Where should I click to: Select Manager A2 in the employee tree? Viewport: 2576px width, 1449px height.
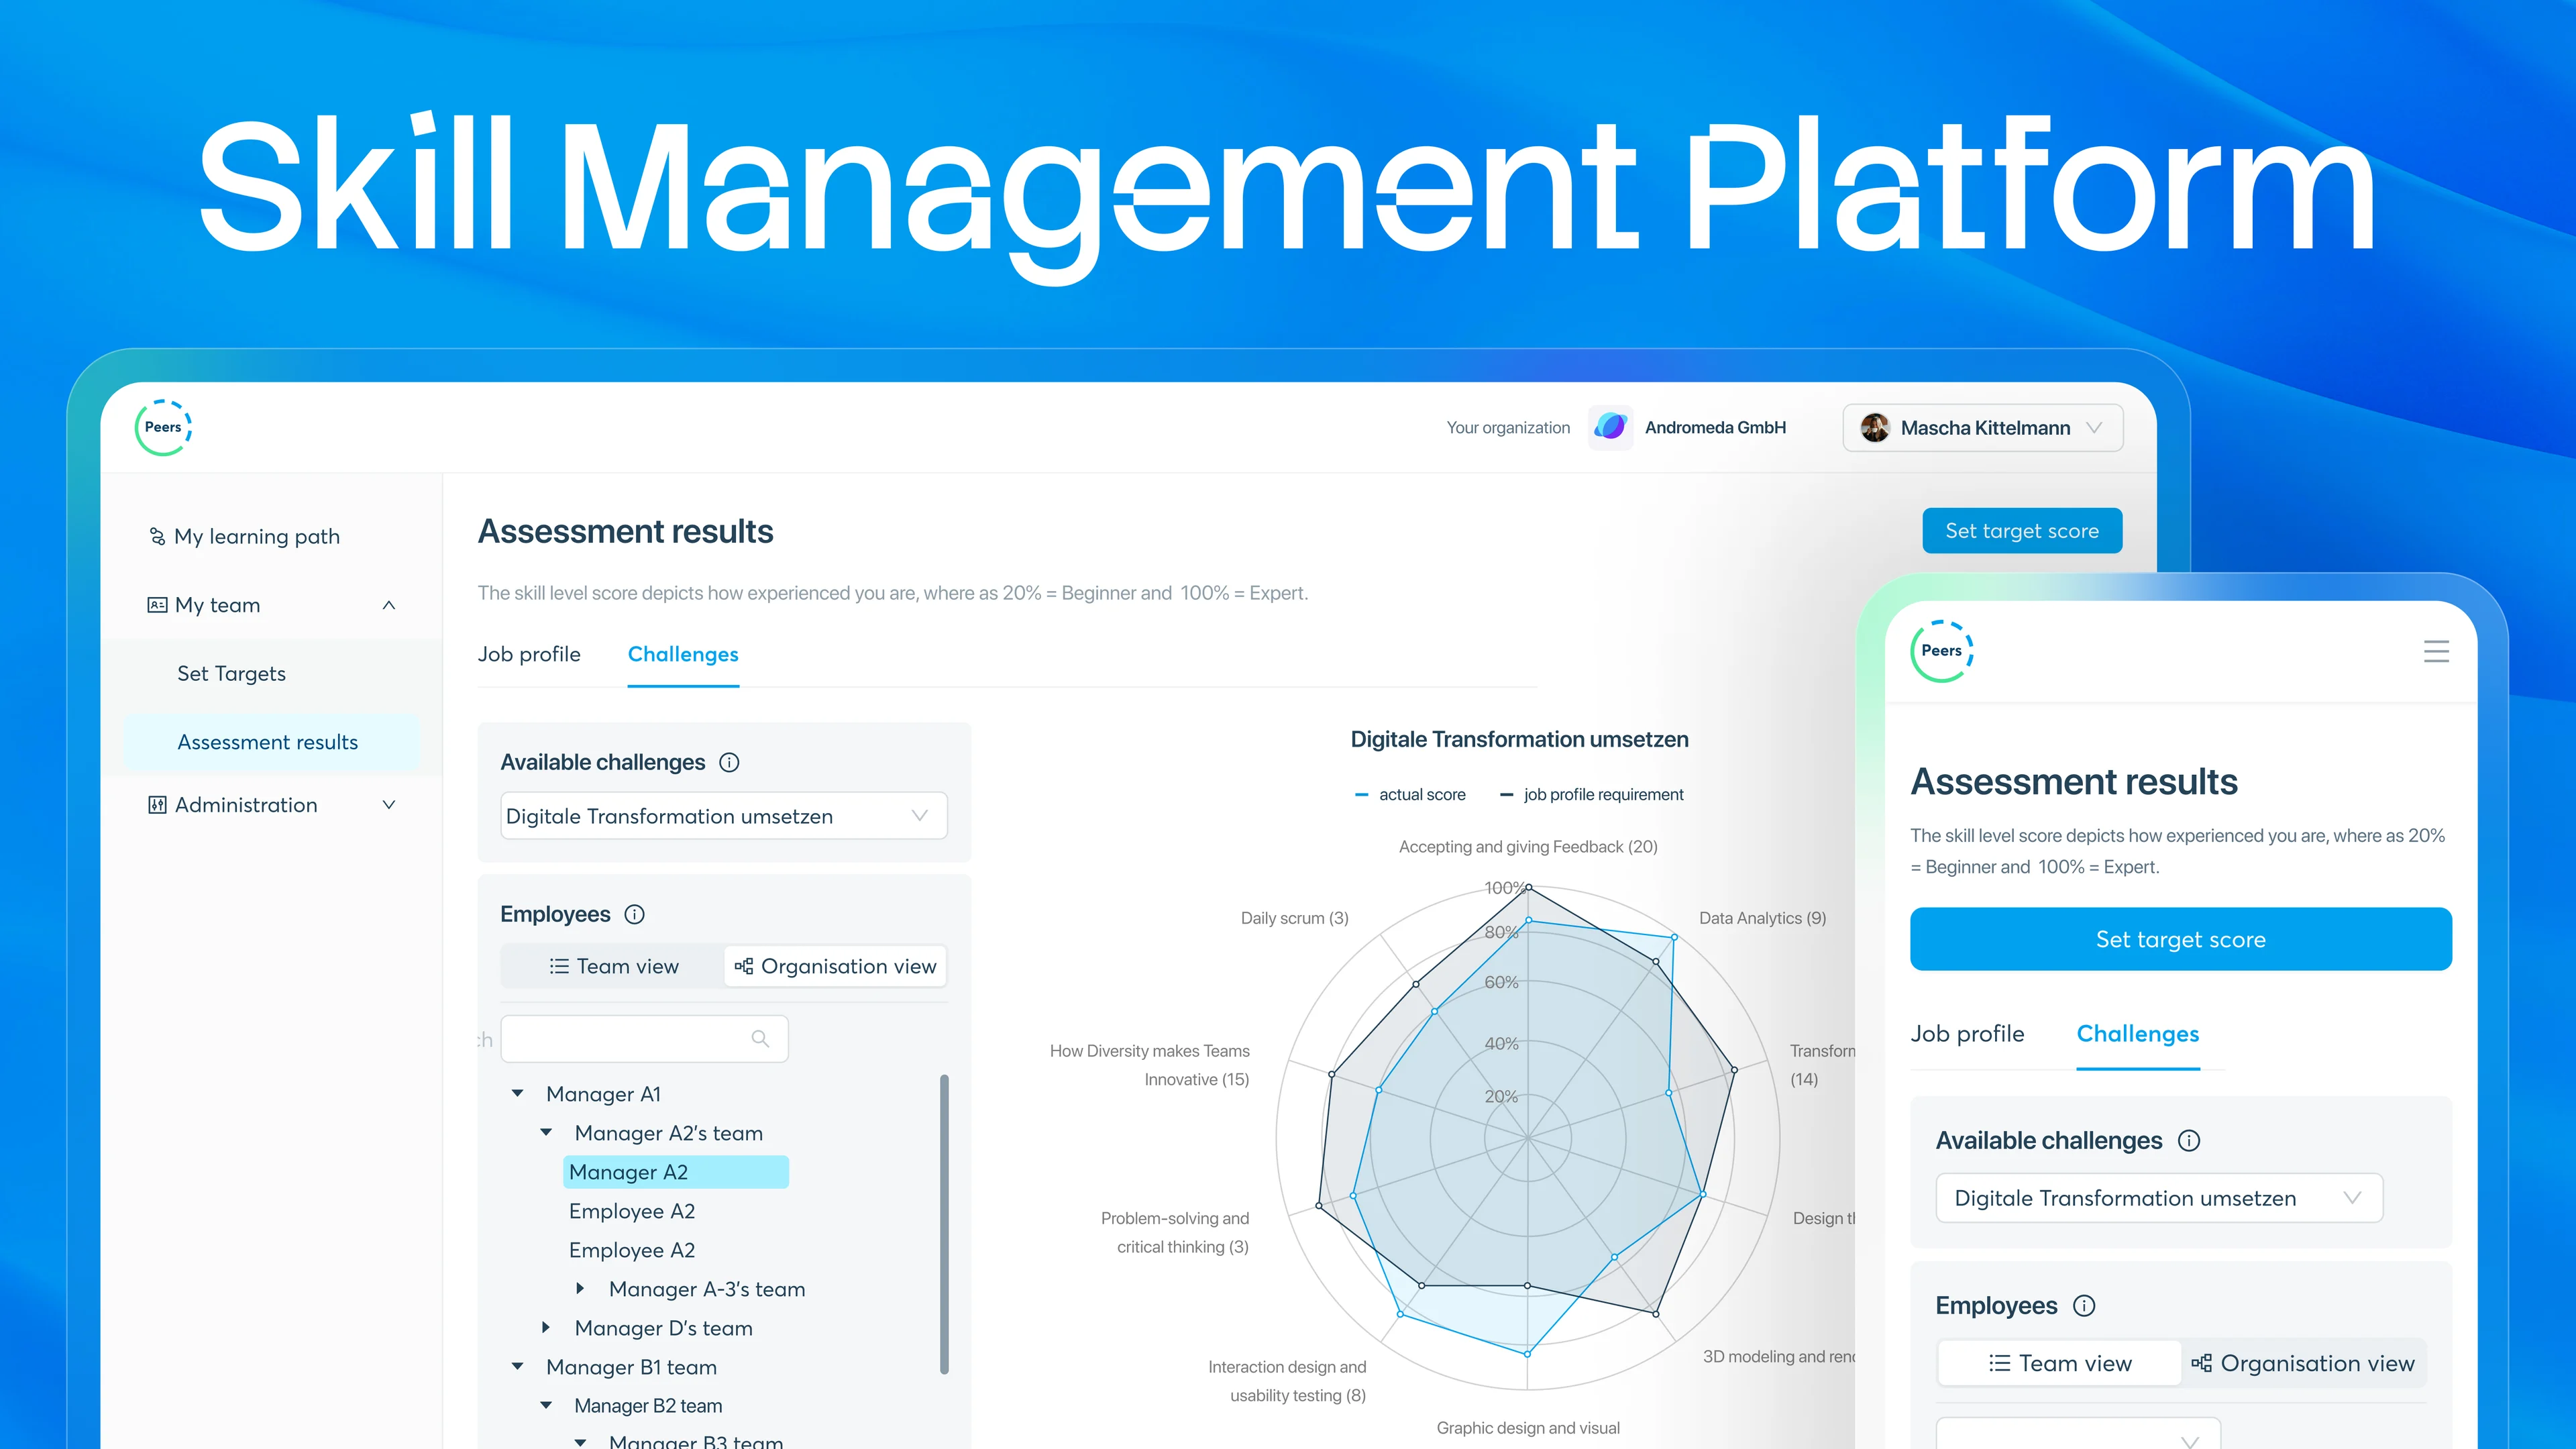[676, 1172]
